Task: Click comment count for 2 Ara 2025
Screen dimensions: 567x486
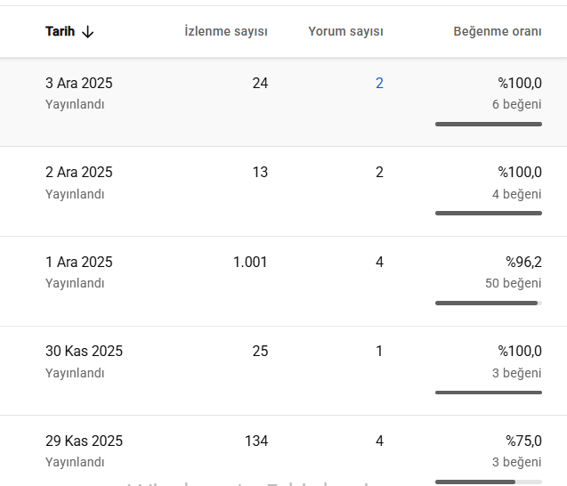Action: (x=379, y=172)
